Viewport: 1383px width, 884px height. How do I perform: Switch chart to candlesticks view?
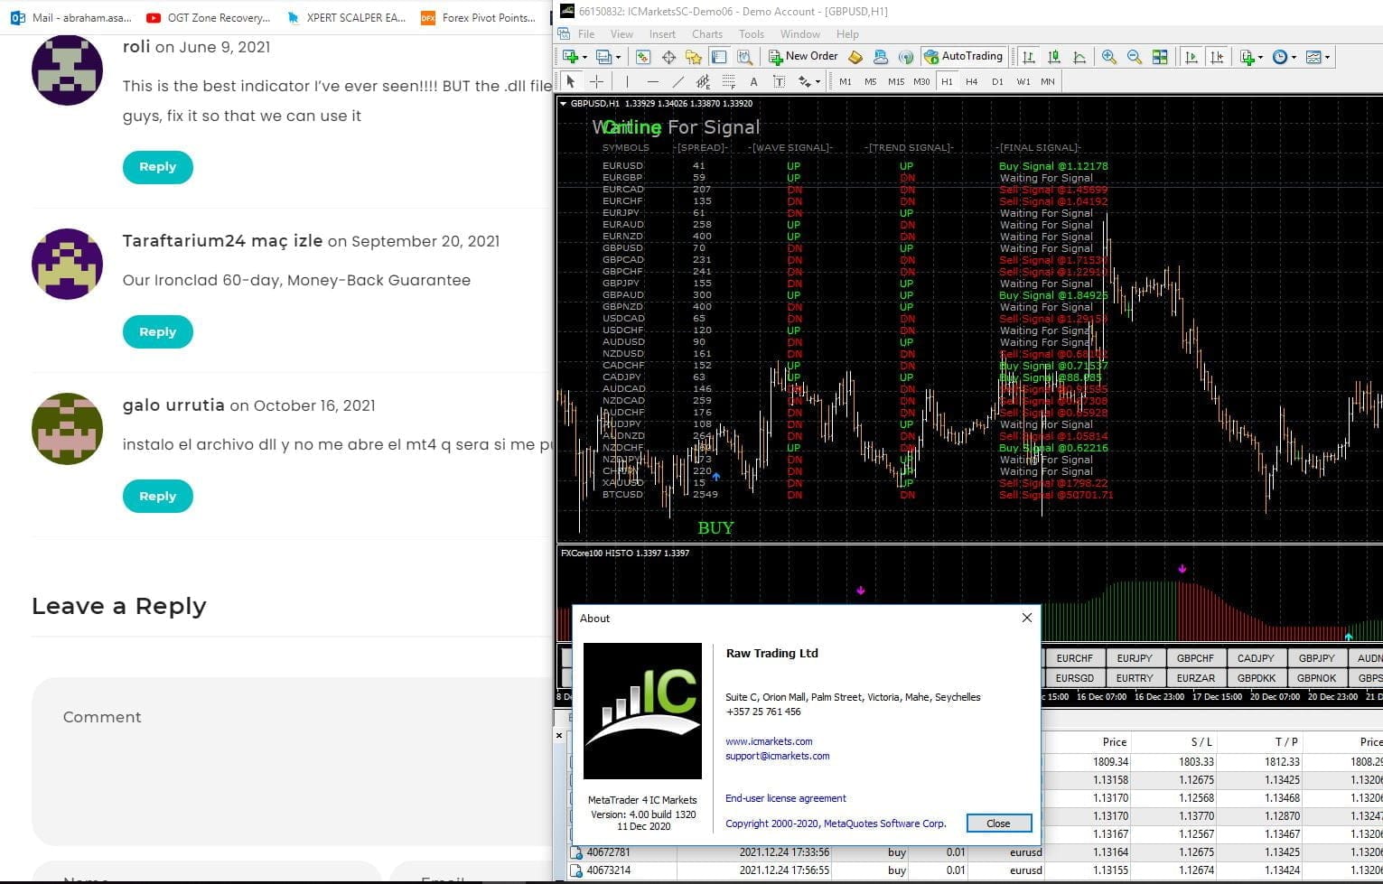pos(1053,57)
